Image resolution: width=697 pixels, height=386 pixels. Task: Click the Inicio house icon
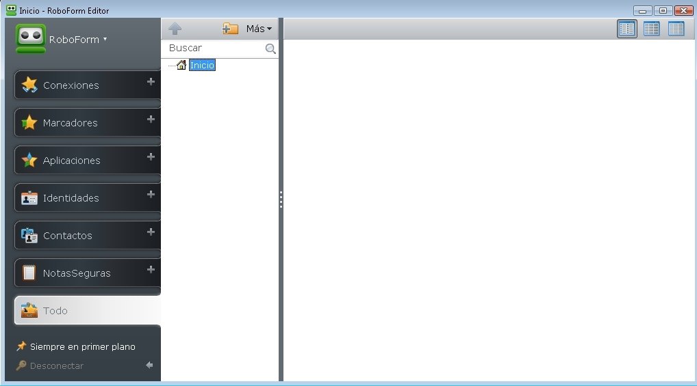(181, 65)
